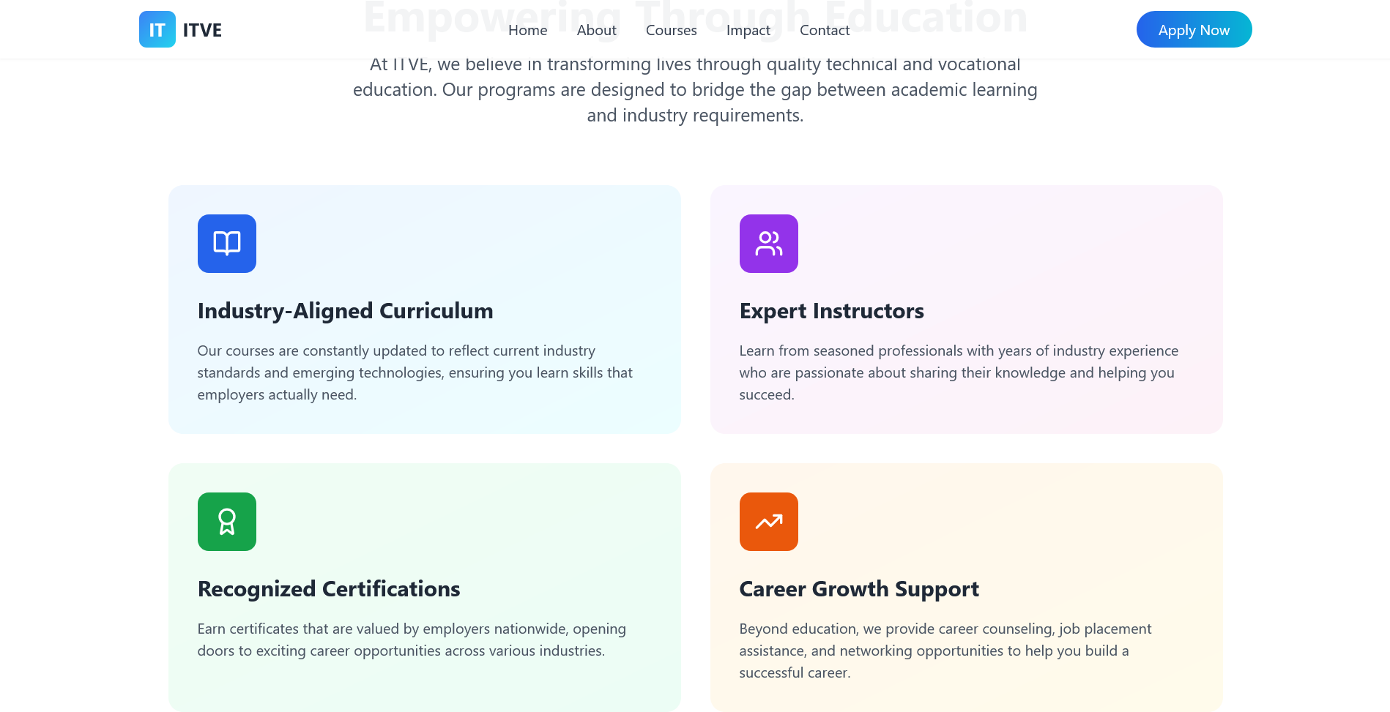1390x712 pixels.
Task: Click the orange trending-up arrow icon
Action: pos(768,522)
